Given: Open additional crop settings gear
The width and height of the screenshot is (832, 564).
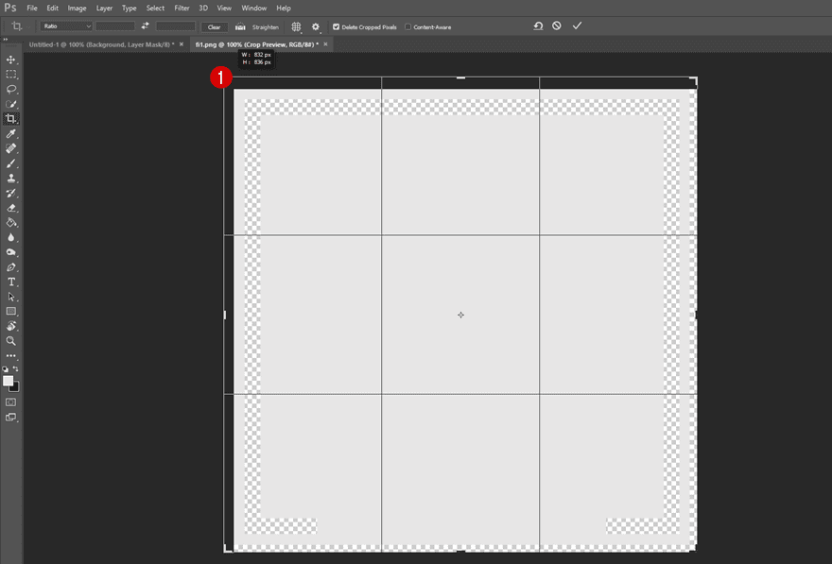Looking at the screenshot, I should tap(316, 26).
